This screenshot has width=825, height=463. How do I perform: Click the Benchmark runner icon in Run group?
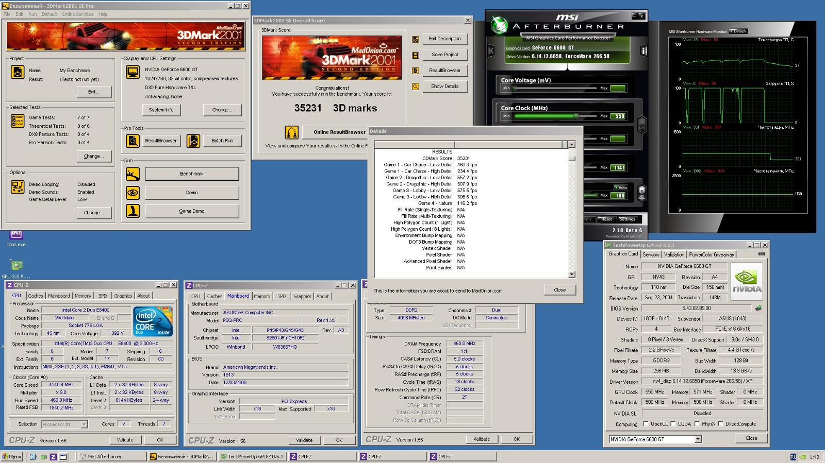pos(133,174)
